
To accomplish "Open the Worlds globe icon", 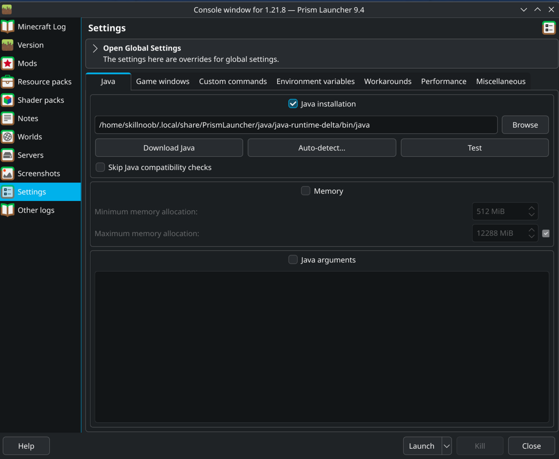I will point(8,137).
